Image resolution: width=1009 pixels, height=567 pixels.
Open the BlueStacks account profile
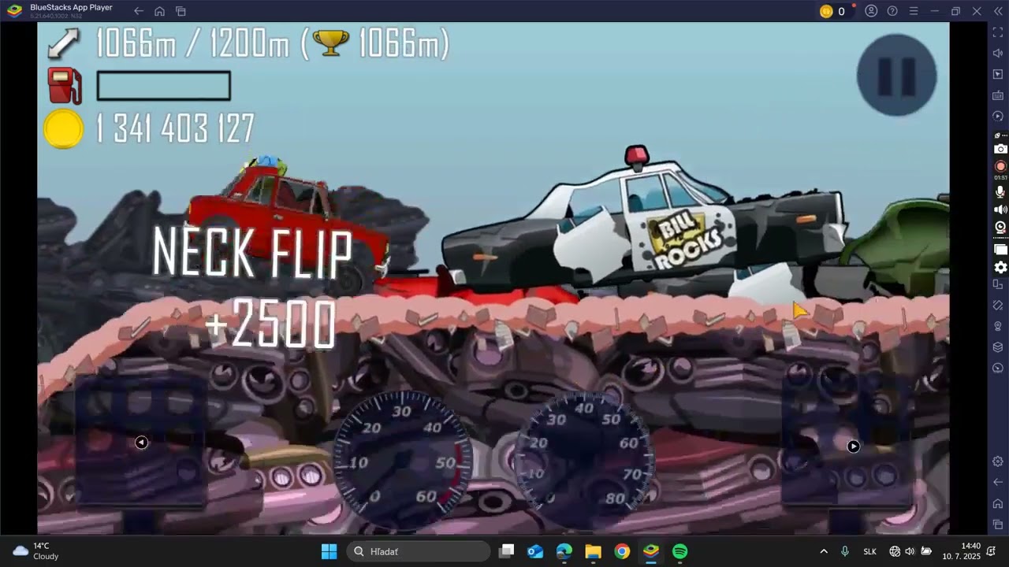871,11
